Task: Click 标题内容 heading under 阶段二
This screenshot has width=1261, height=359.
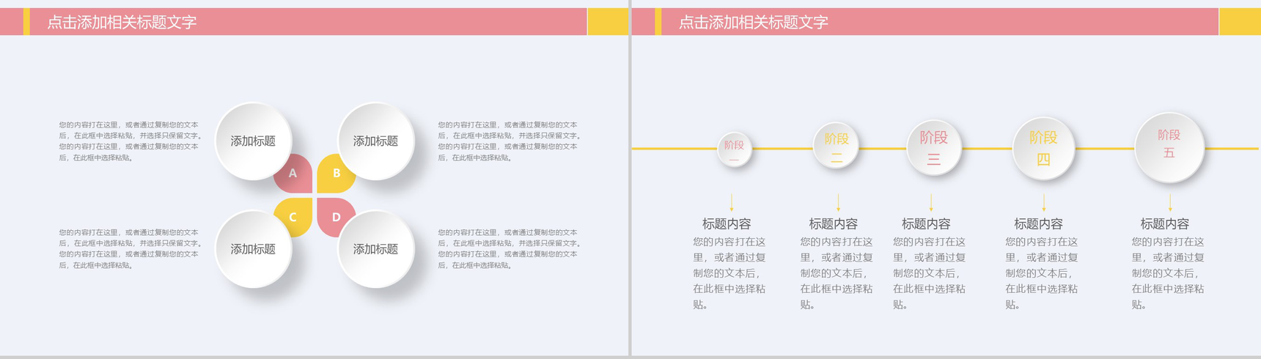Action: (833, 223)
